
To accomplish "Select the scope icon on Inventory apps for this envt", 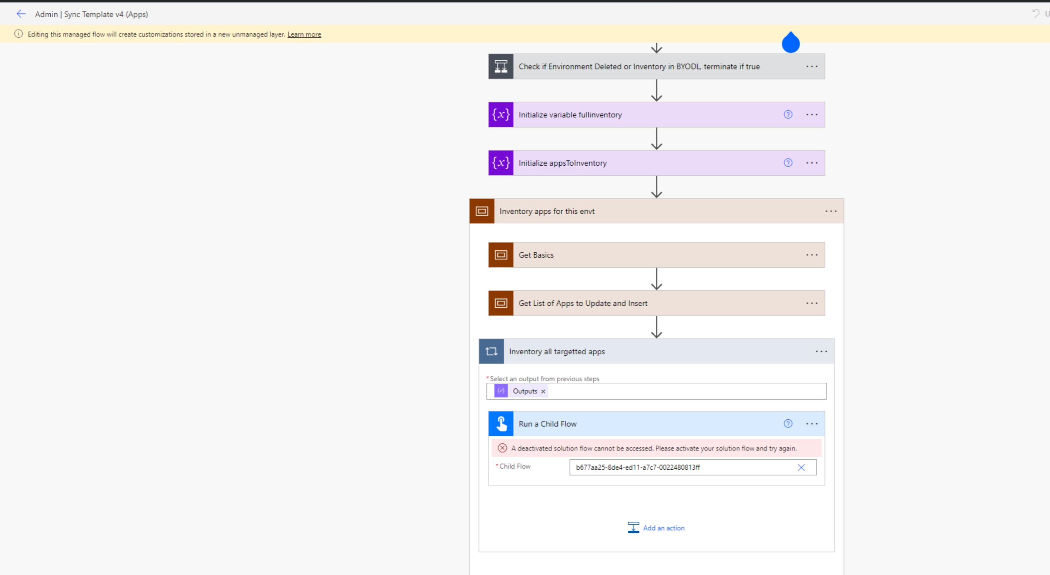I will point(482,211).
